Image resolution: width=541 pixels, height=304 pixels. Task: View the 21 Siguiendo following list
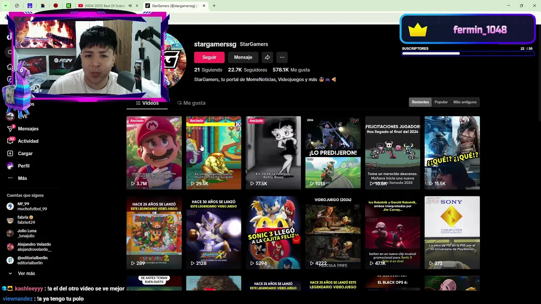click(x=208, y=70)
